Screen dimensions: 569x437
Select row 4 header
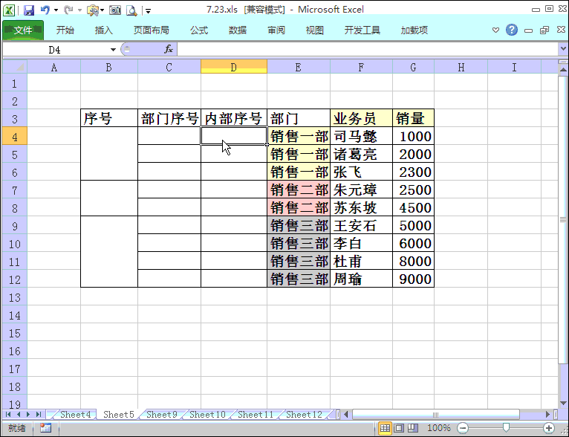15,137
